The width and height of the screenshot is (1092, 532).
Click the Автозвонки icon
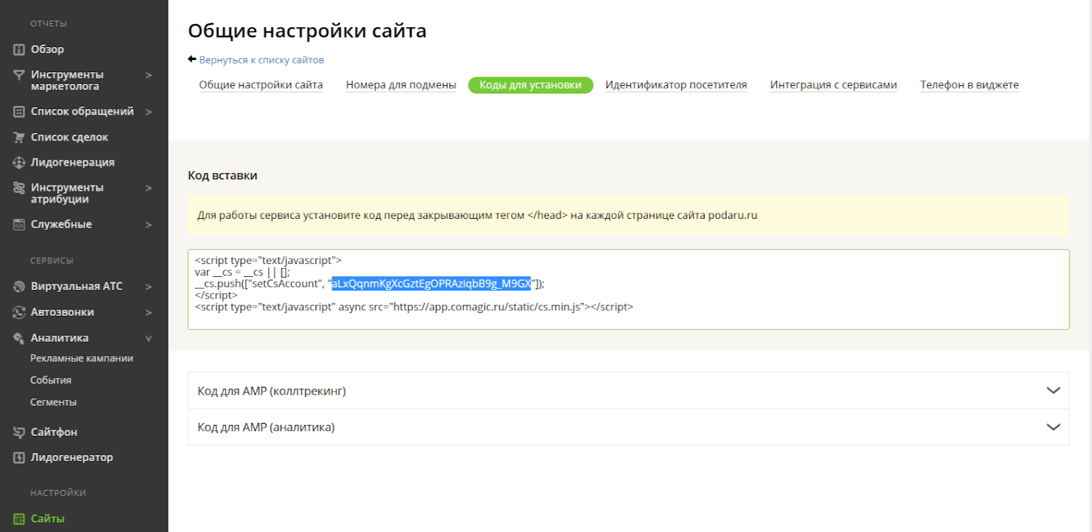(19, 312)
